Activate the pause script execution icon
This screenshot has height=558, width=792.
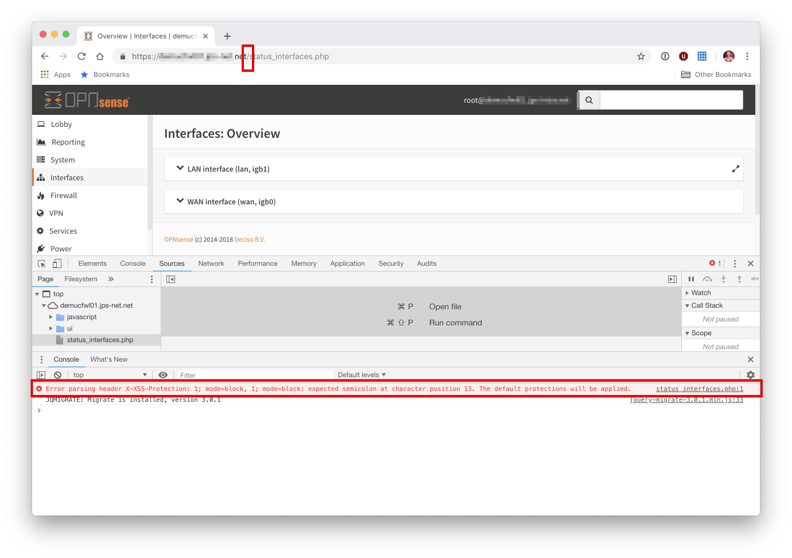[x=691, y=279]
